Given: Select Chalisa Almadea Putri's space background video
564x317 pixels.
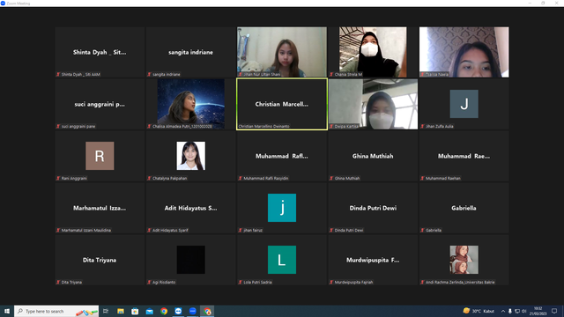Looking at the screenshot, I should [x=191, y=104].
